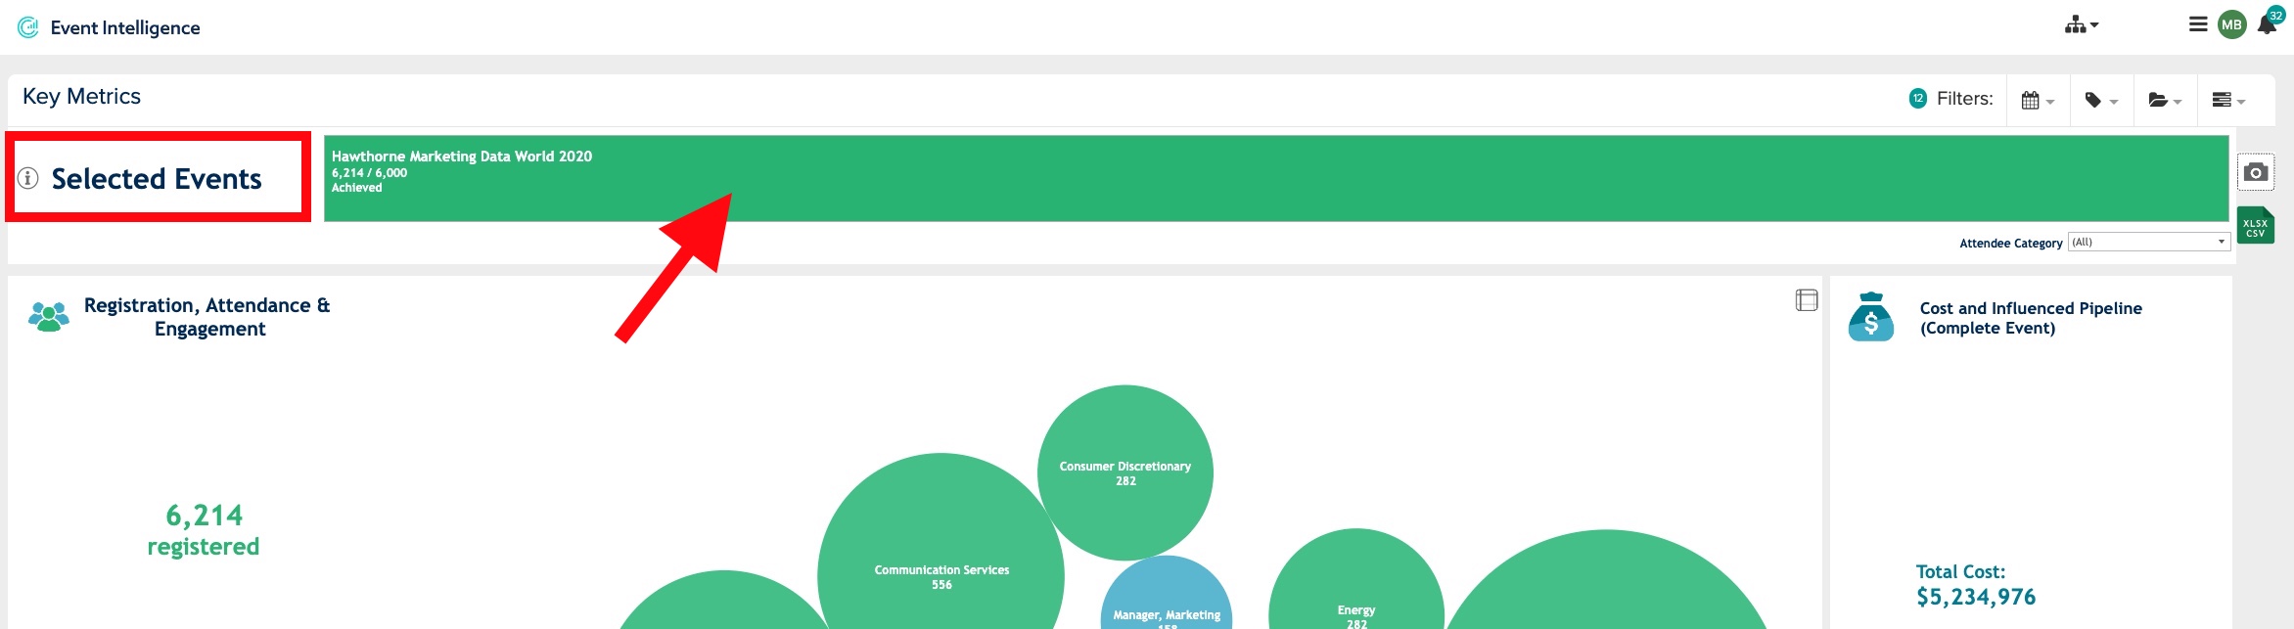Click the Selected Events label
The image size is (2294, 629).
coord(157,179)
